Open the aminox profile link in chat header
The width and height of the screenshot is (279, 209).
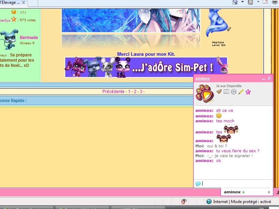tap(203, 78)
